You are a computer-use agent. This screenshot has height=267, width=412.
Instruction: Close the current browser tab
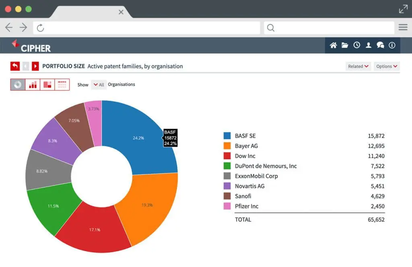coord(121,12)
